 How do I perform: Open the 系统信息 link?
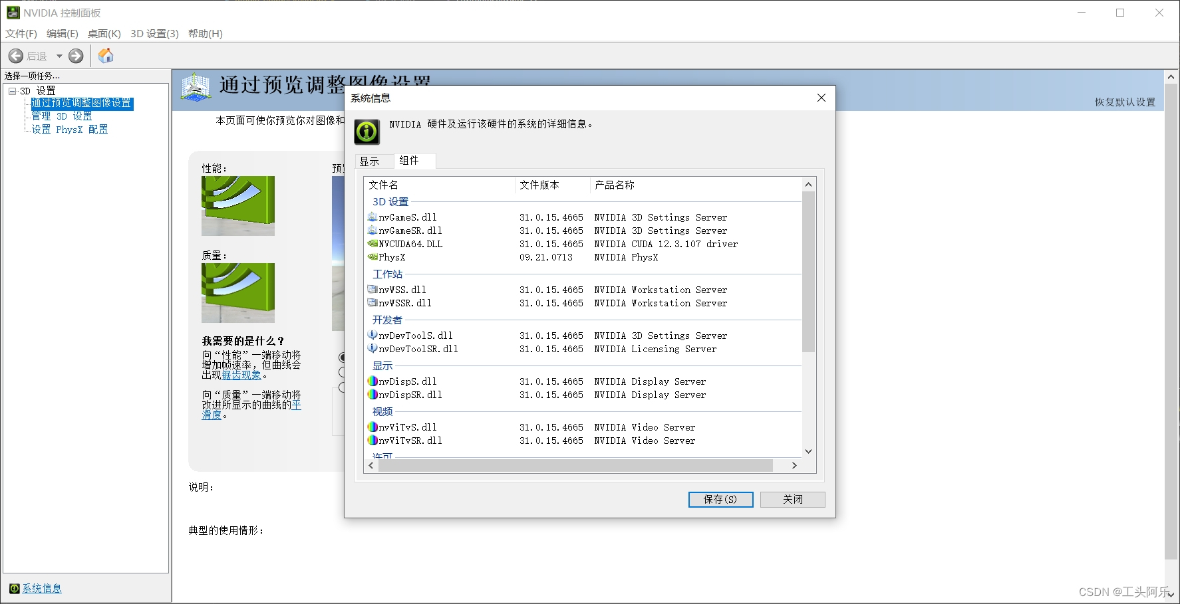click(42, 588)
